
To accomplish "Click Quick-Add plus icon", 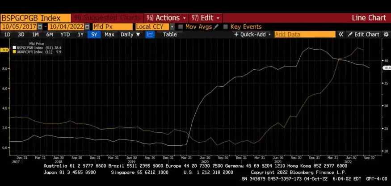I will (236, 34).
